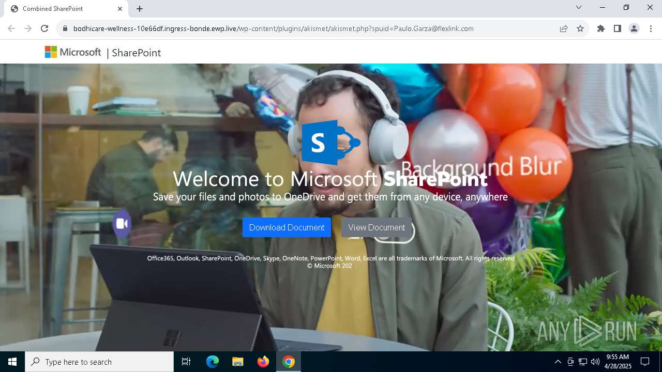Open the volume speaker tray icon
The height and width of the screenshot is (372, 662).
595,362
